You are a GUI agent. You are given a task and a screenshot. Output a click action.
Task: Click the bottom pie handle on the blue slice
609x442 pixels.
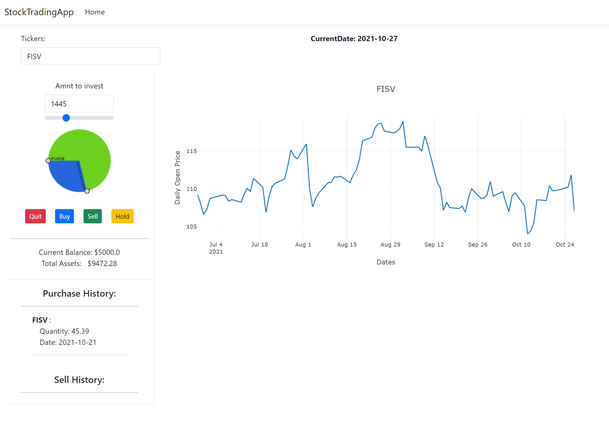coord(87,191)
